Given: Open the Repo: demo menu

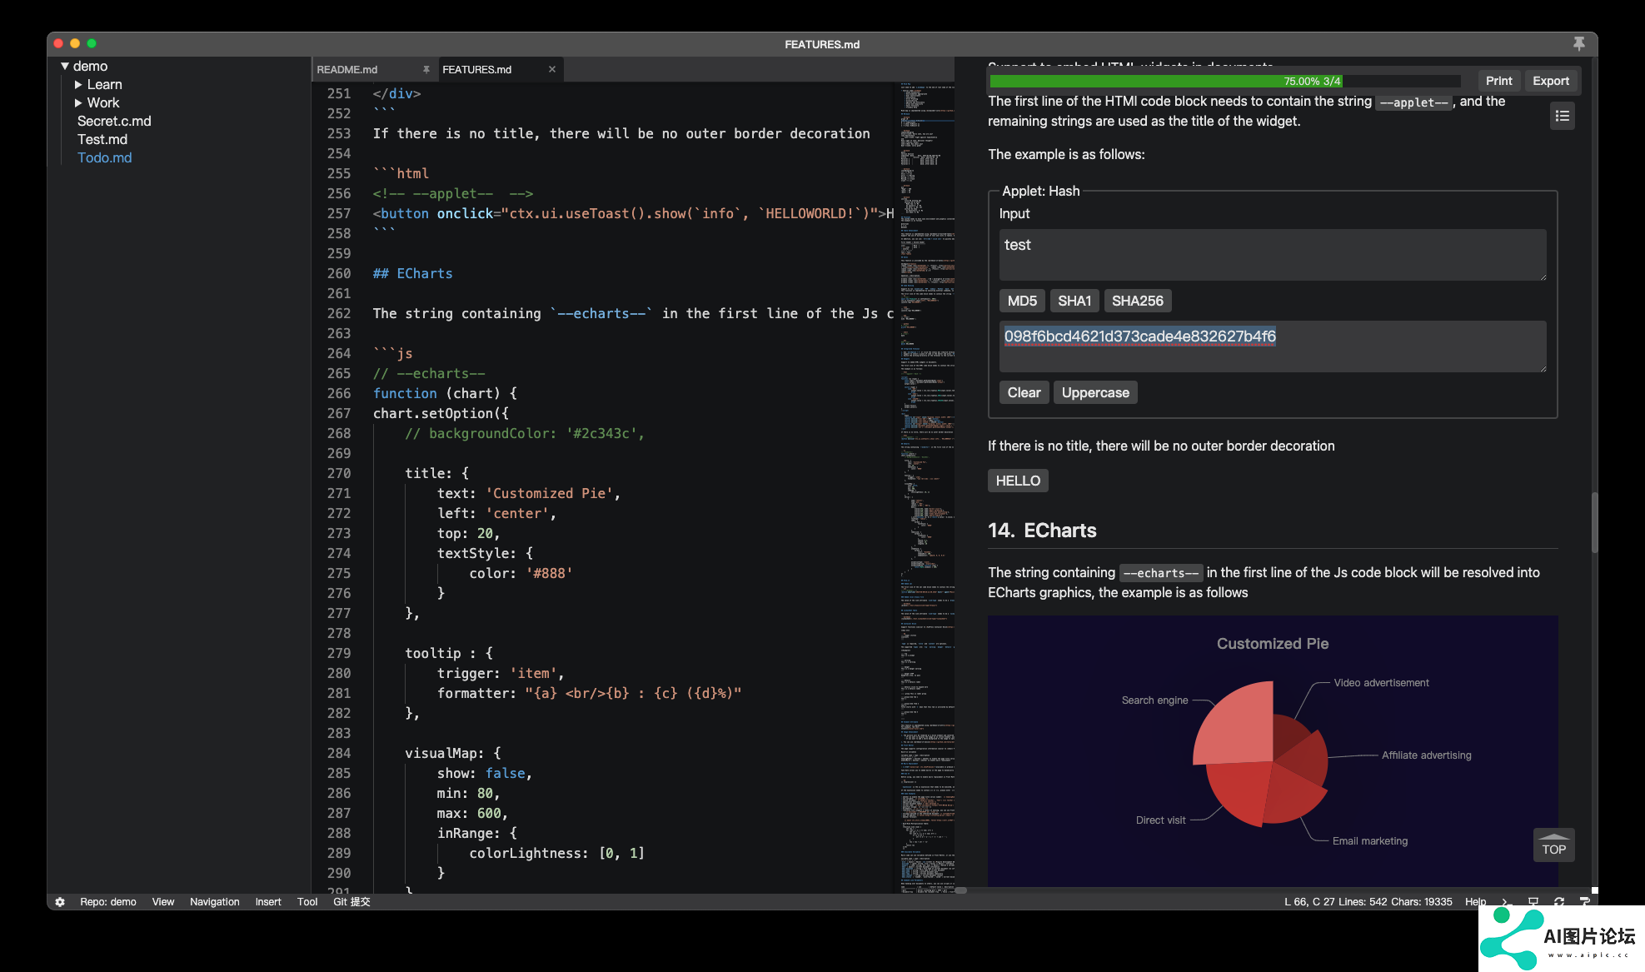Looking at the screenshot, I should pos(108,902).
